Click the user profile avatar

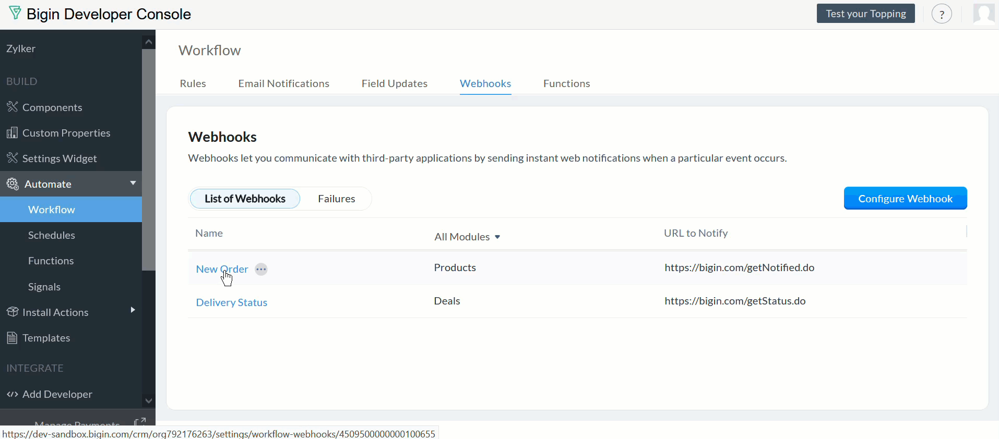984,14
